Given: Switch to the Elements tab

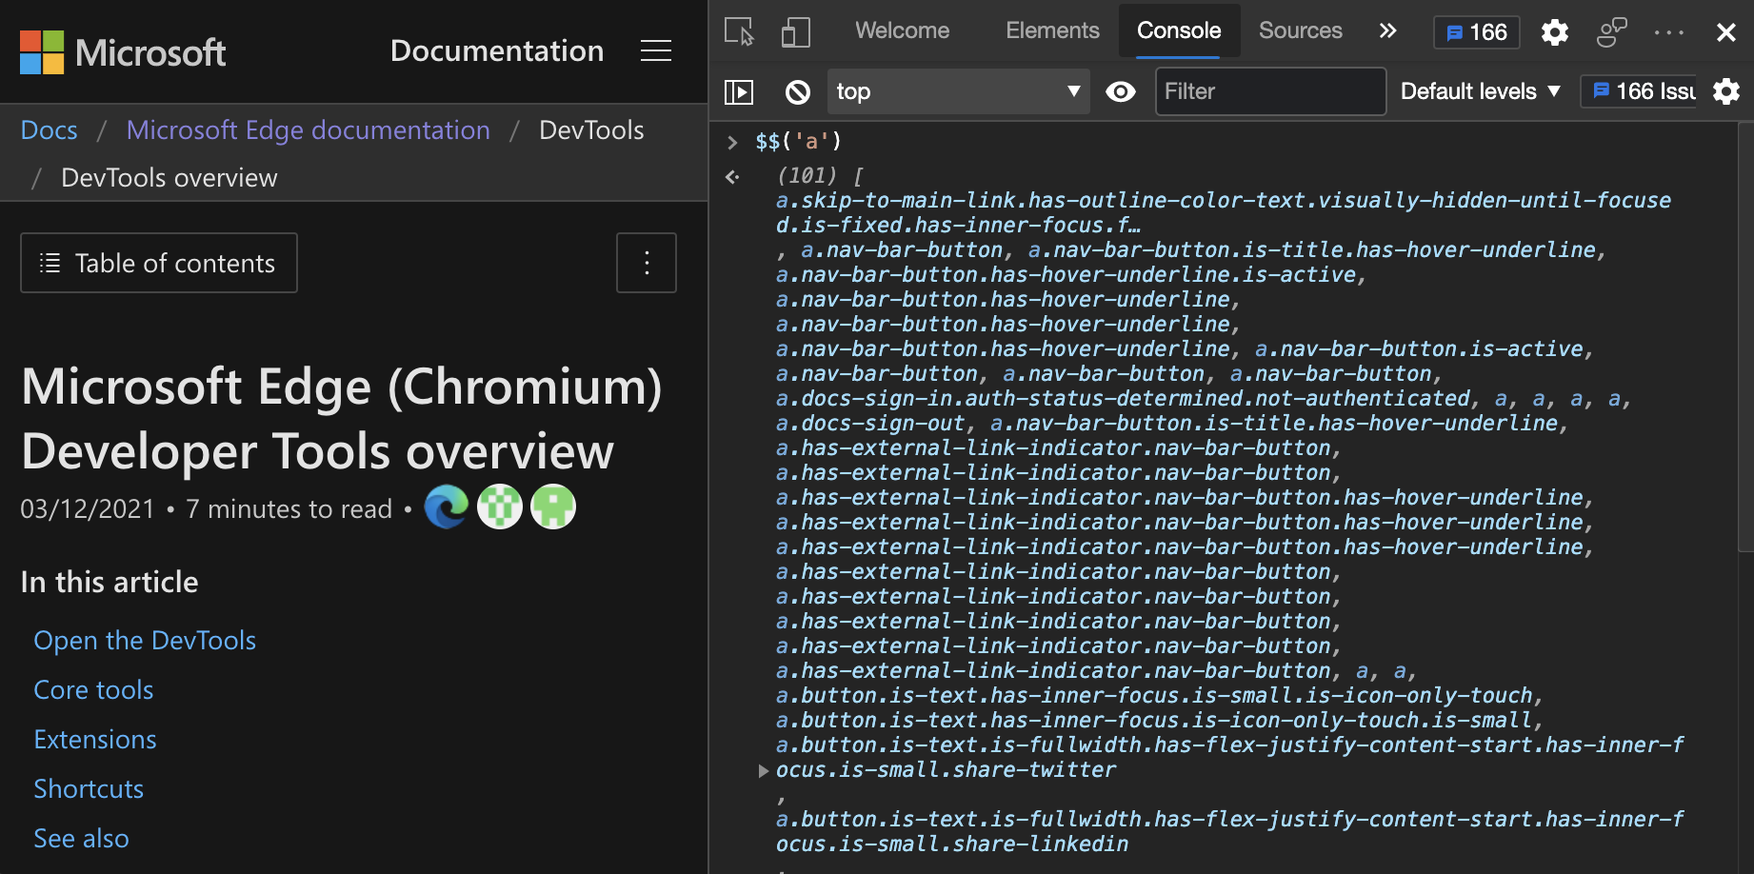Looking at the screenshot, I should [1052, 30].
